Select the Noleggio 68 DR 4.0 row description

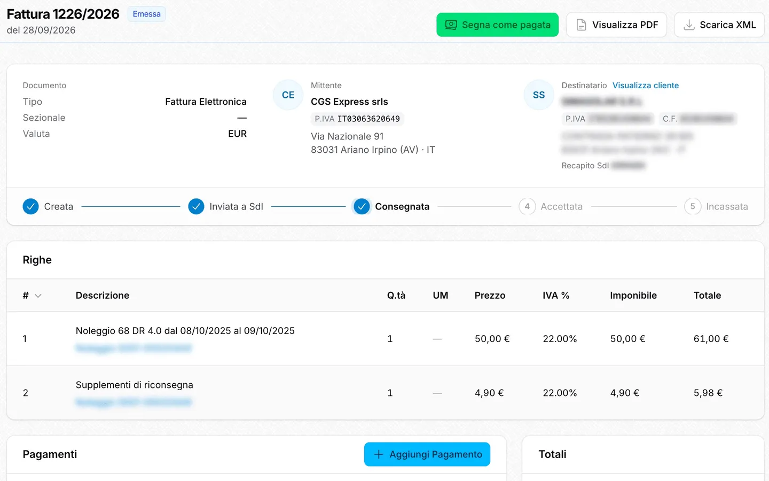(x=185, y=331)
